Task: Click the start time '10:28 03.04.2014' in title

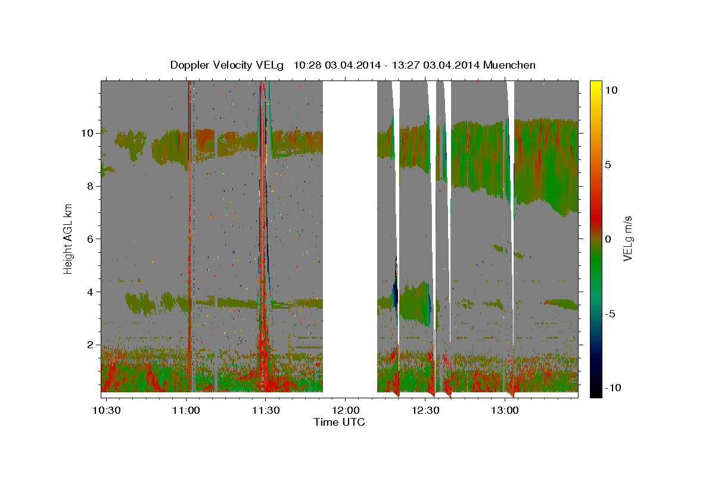Action: click(x=335, y=65)
